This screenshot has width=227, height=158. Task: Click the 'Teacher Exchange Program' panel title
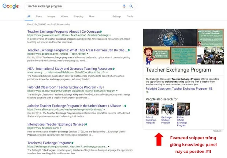tap(178, 70)
